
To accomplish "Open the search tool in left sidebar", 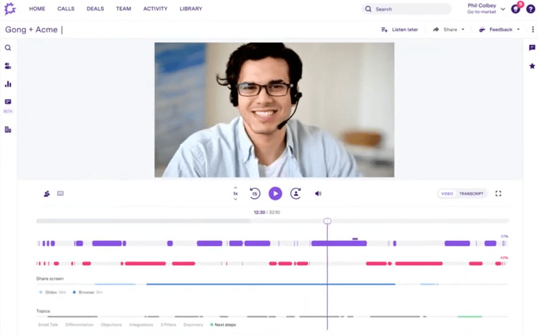I will point(8,48).
